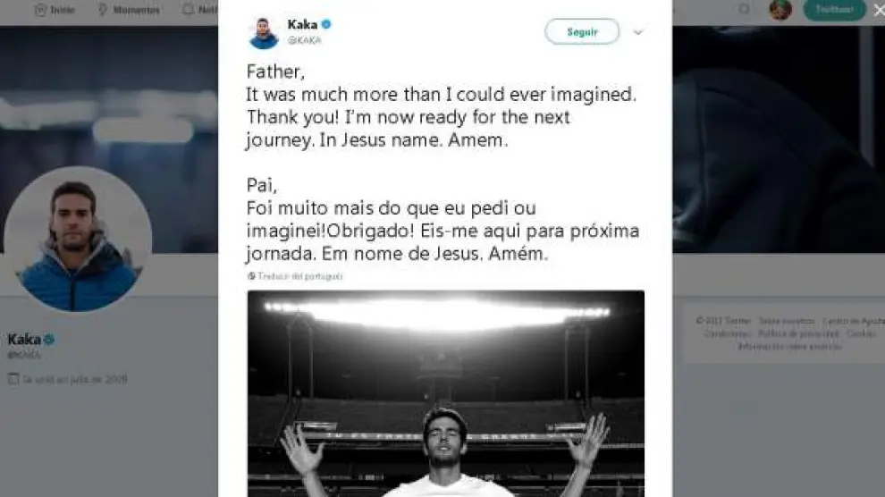Go to Inicio home tab
Screen dimensions: 885x497
55,10
